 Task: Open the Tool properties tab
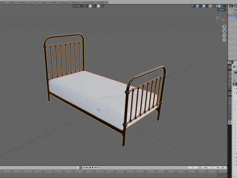pos(230,67)
